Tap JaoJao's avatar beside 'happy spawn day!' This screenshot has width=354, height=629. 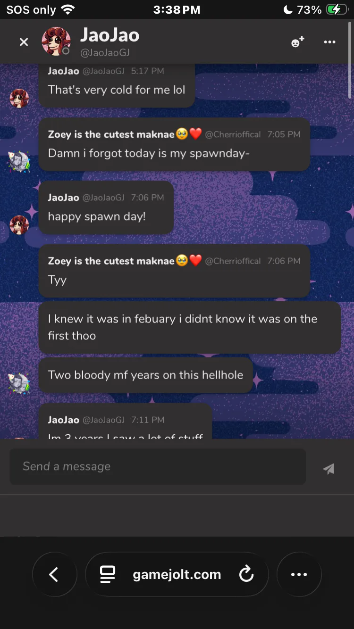[x=19, y=224]
